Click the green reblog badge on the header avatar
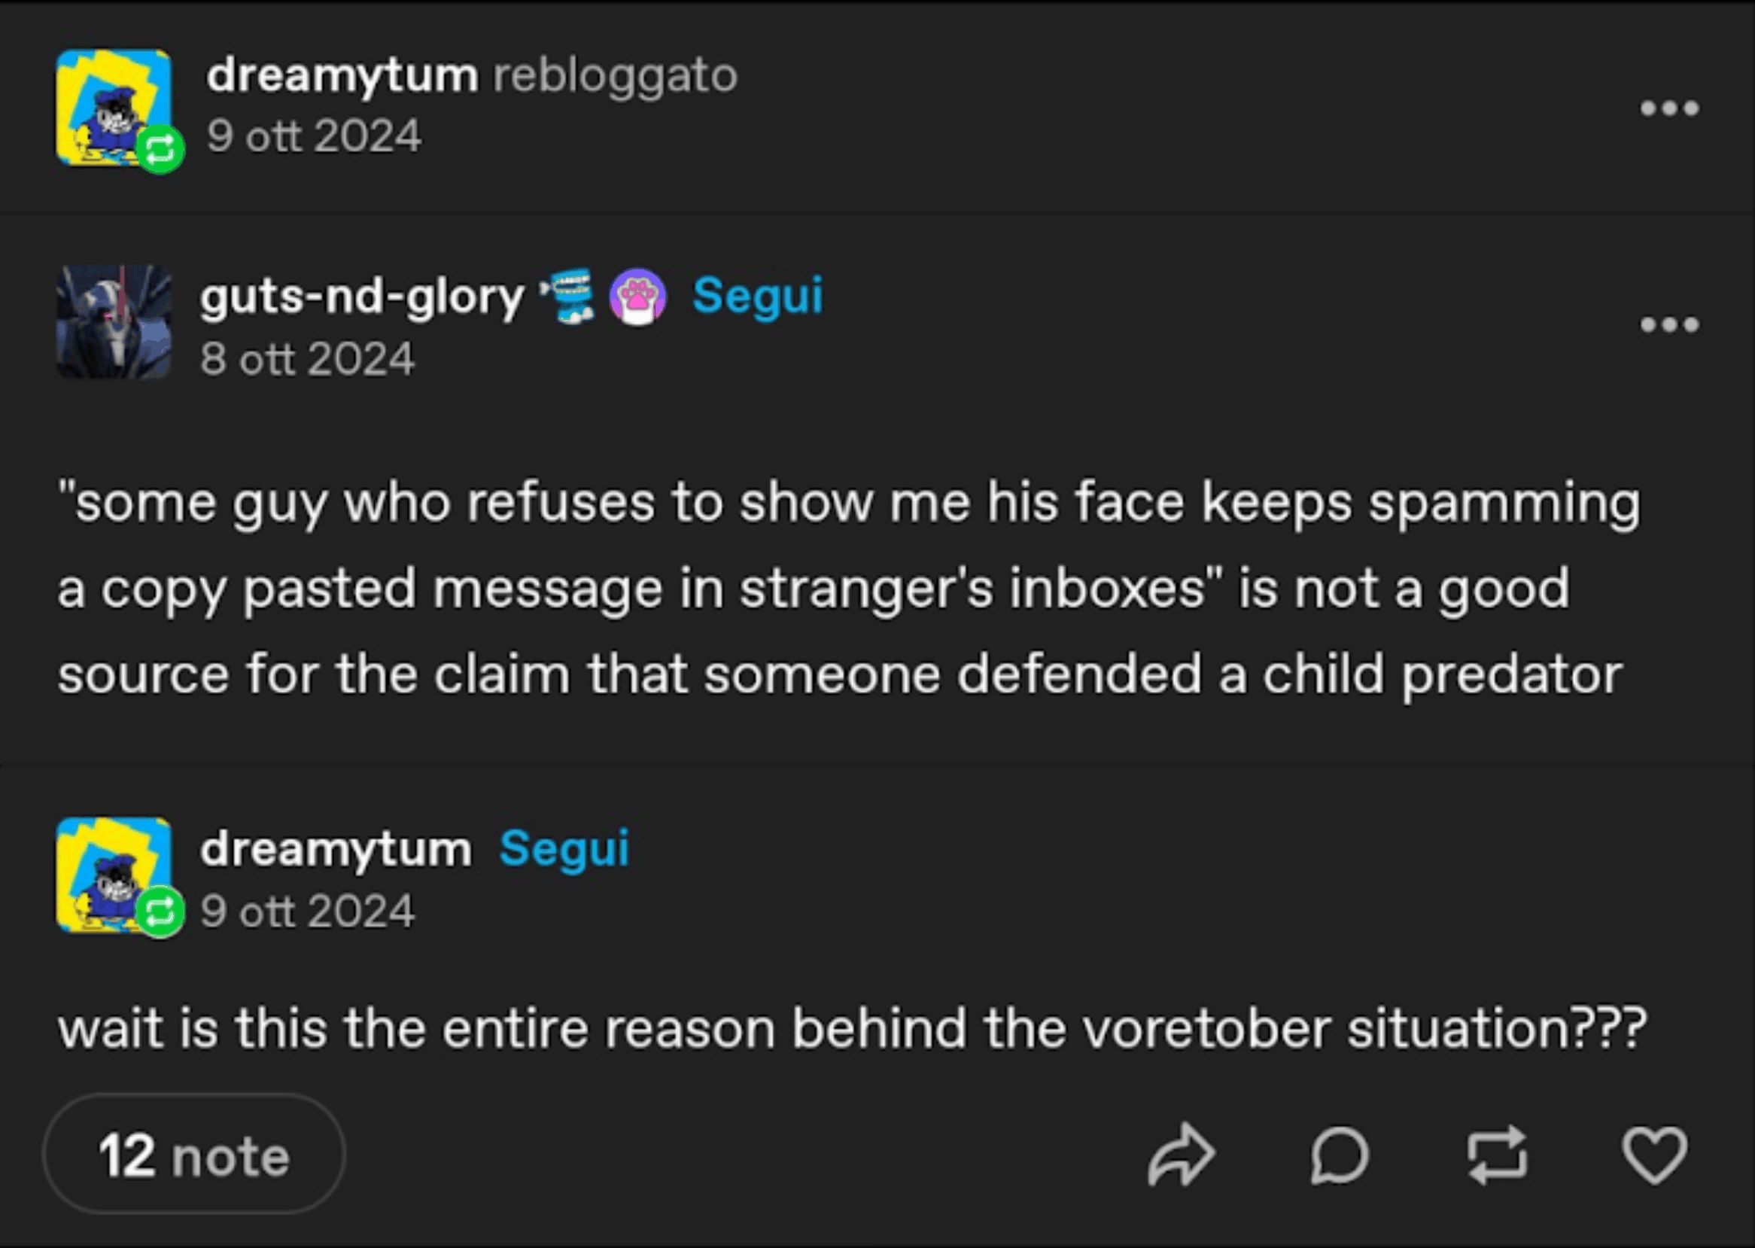The height and width of the screenshot is (1248, 1755). tap(160, 150)
